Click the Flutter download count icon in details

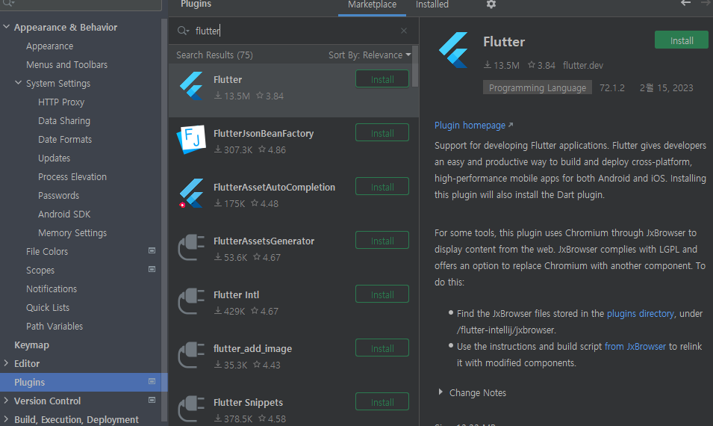click(x=487, y=65)
